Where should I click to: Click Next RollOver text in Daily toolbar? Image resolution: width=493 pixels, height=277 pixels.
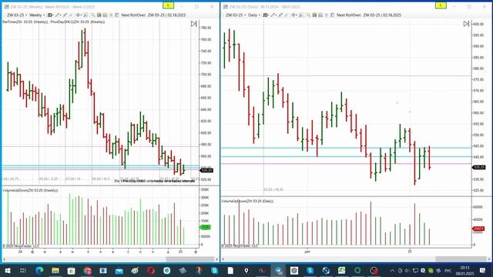369,15
